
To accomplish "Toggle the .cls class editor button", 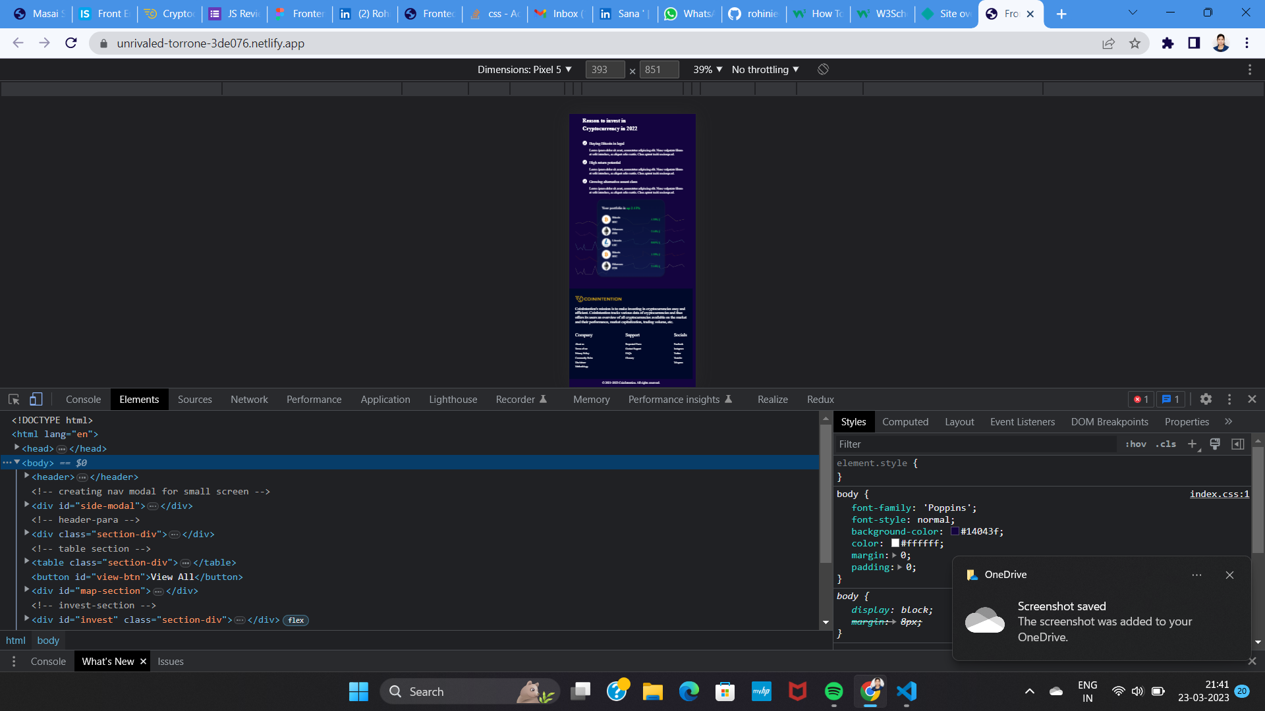I will click(x=1166, y=444).
